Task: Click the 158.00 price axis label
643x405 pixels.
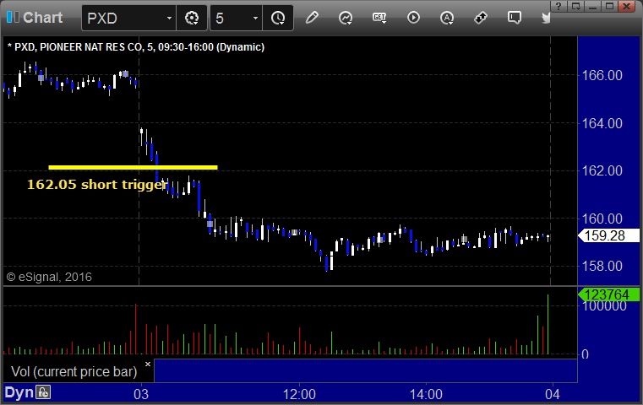Action: point(602,266)
